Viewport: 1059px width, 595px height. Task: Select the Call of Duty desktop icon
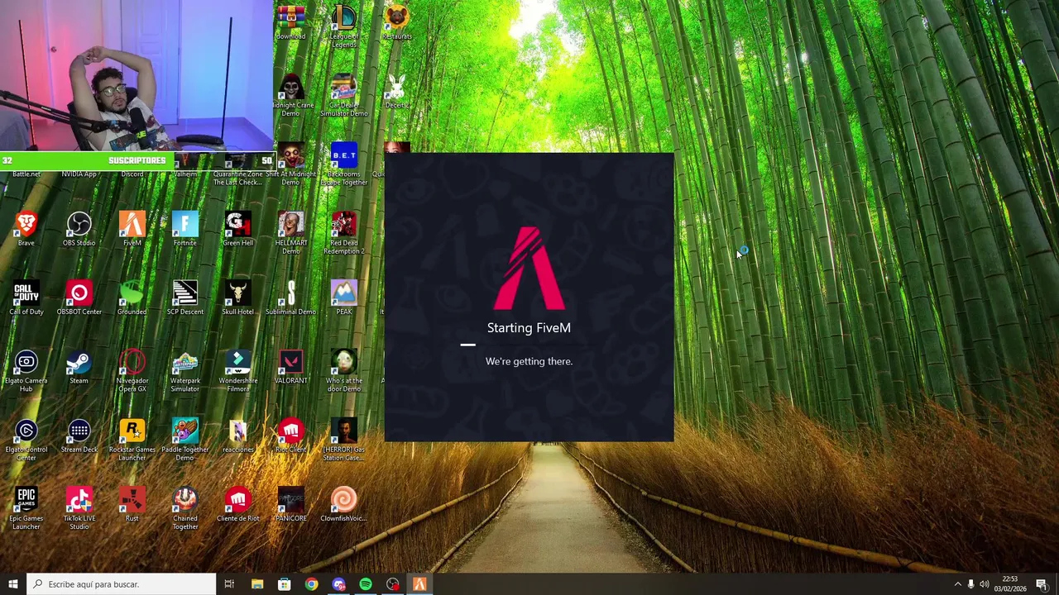tap(26, 297)
